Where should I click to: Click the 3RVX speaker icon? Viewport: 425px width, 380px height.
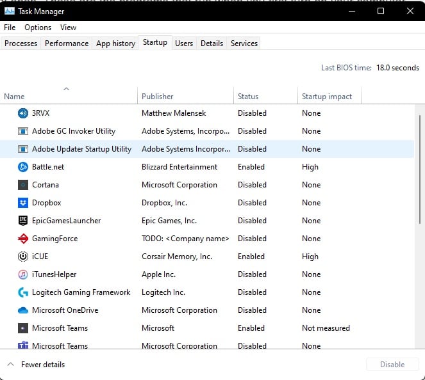coord(23,113)
